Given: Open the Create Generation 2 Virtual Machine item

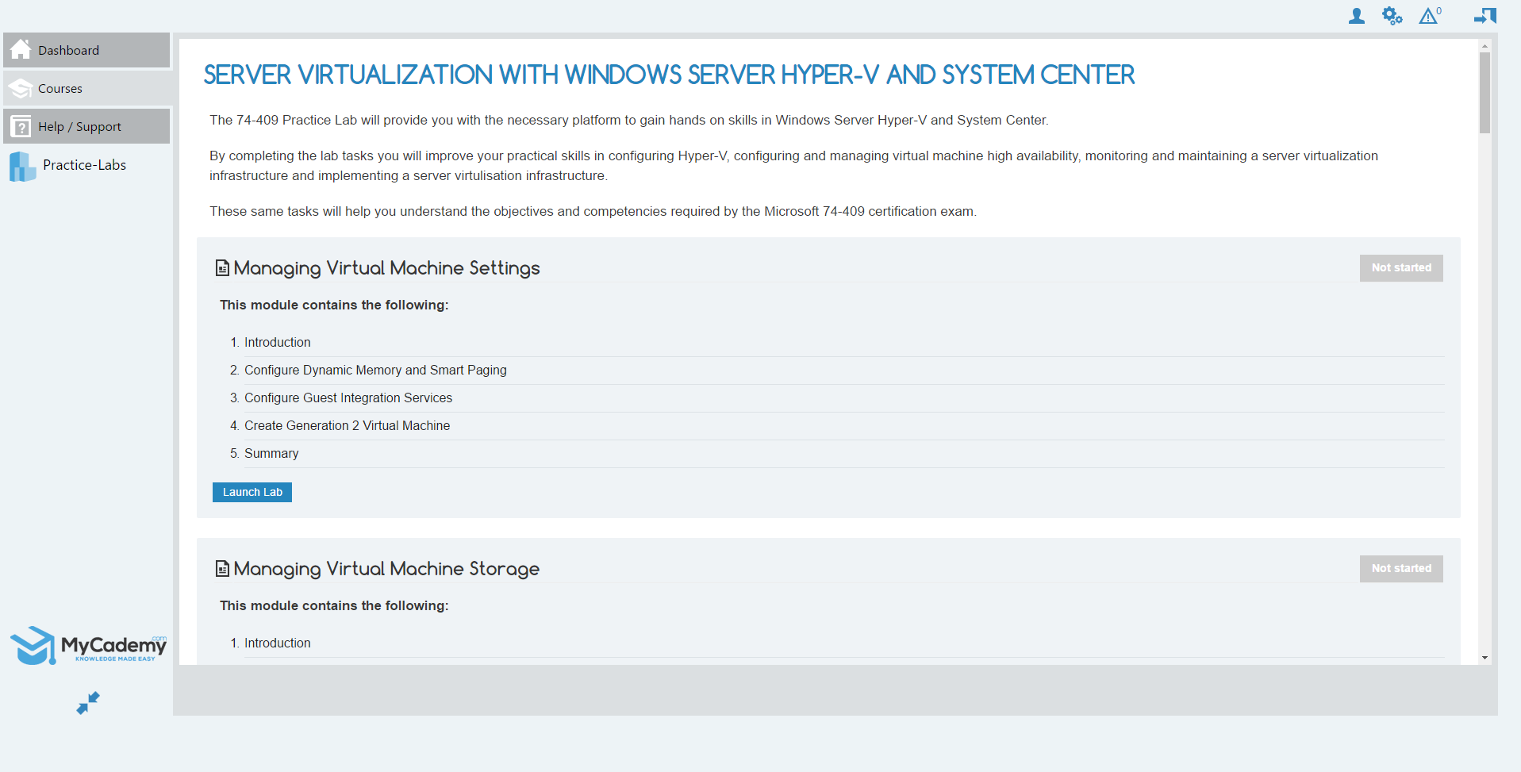Looking at the screenshot, I should tap(347, 425).
